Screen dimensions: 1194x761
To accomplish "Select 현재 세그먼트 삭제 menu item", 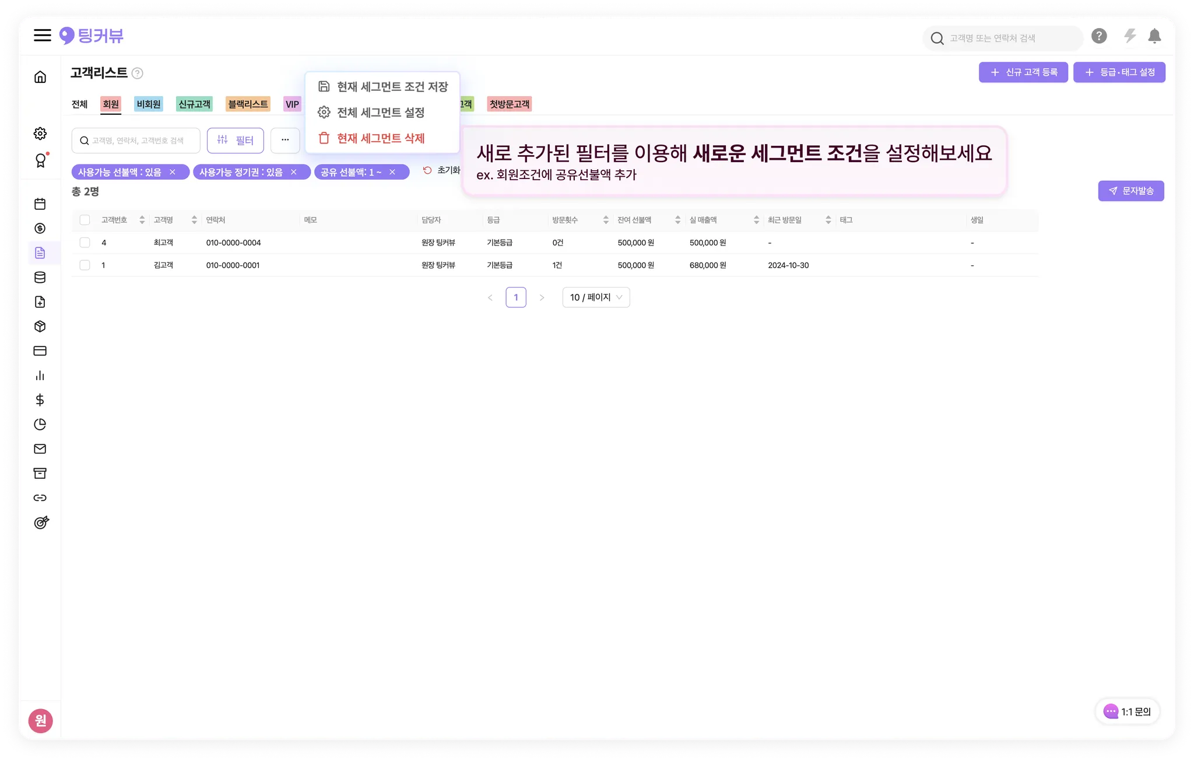I will coord(380,139).
